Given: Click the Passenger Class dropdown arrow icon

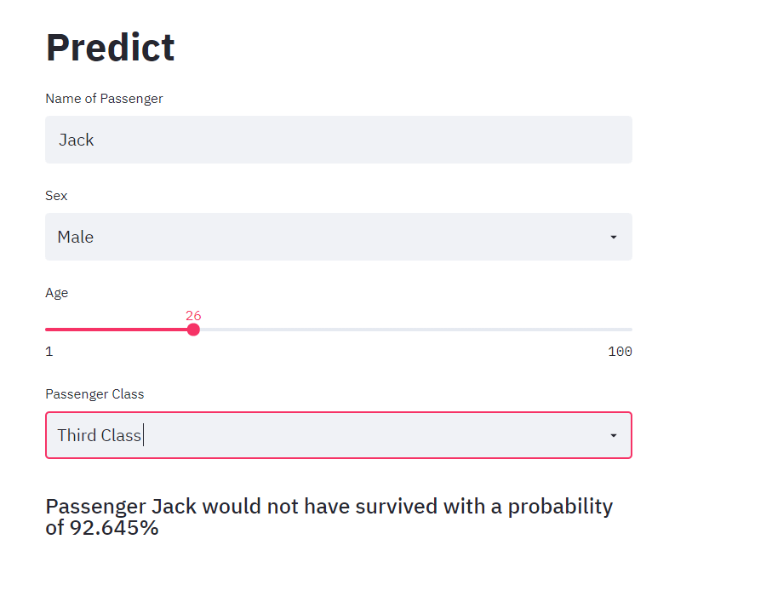Looking at the screenshot, I should [614, 435].
